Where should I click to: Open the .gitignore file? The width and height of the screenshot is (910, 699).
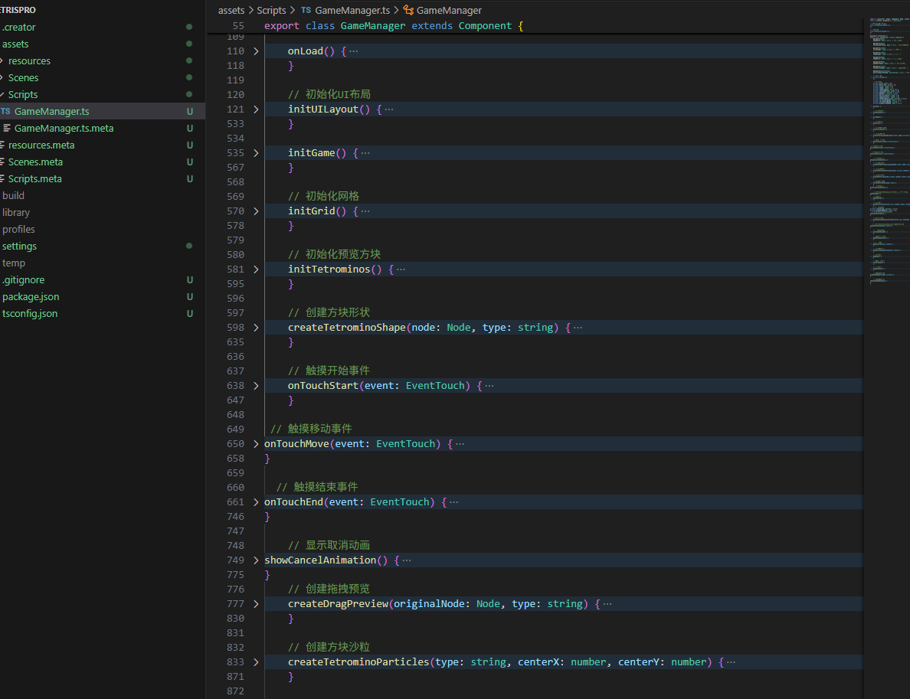pos(23,280)
